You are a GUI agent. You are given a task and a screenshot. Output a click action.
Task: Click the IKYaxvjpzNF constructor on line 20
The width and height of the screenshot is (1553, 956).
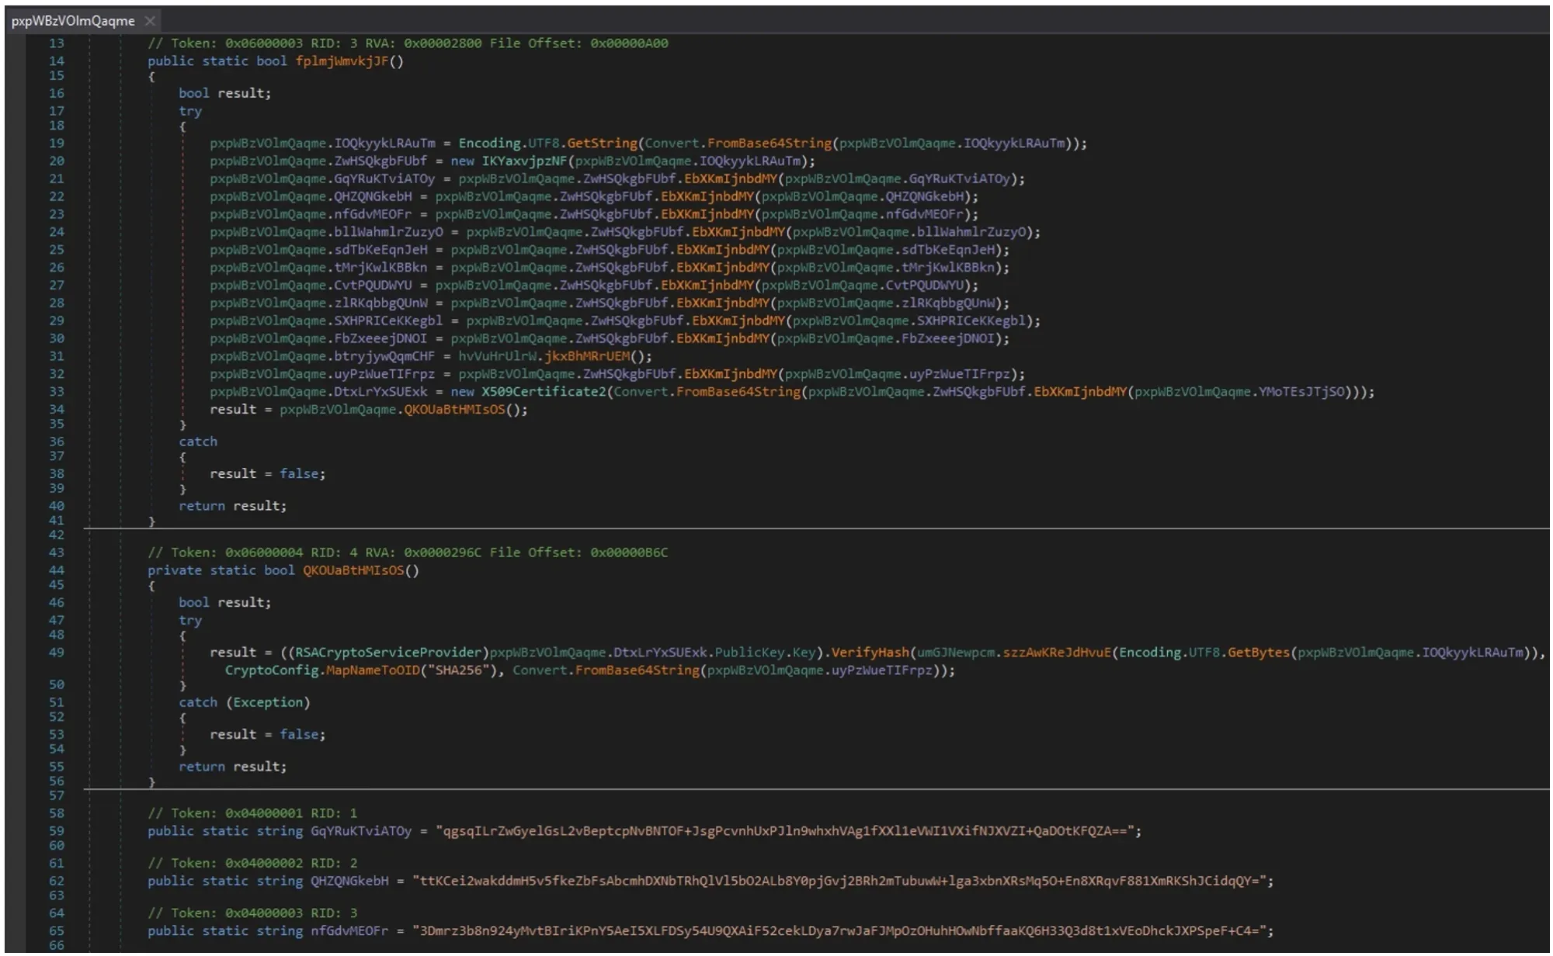[524, 161]
